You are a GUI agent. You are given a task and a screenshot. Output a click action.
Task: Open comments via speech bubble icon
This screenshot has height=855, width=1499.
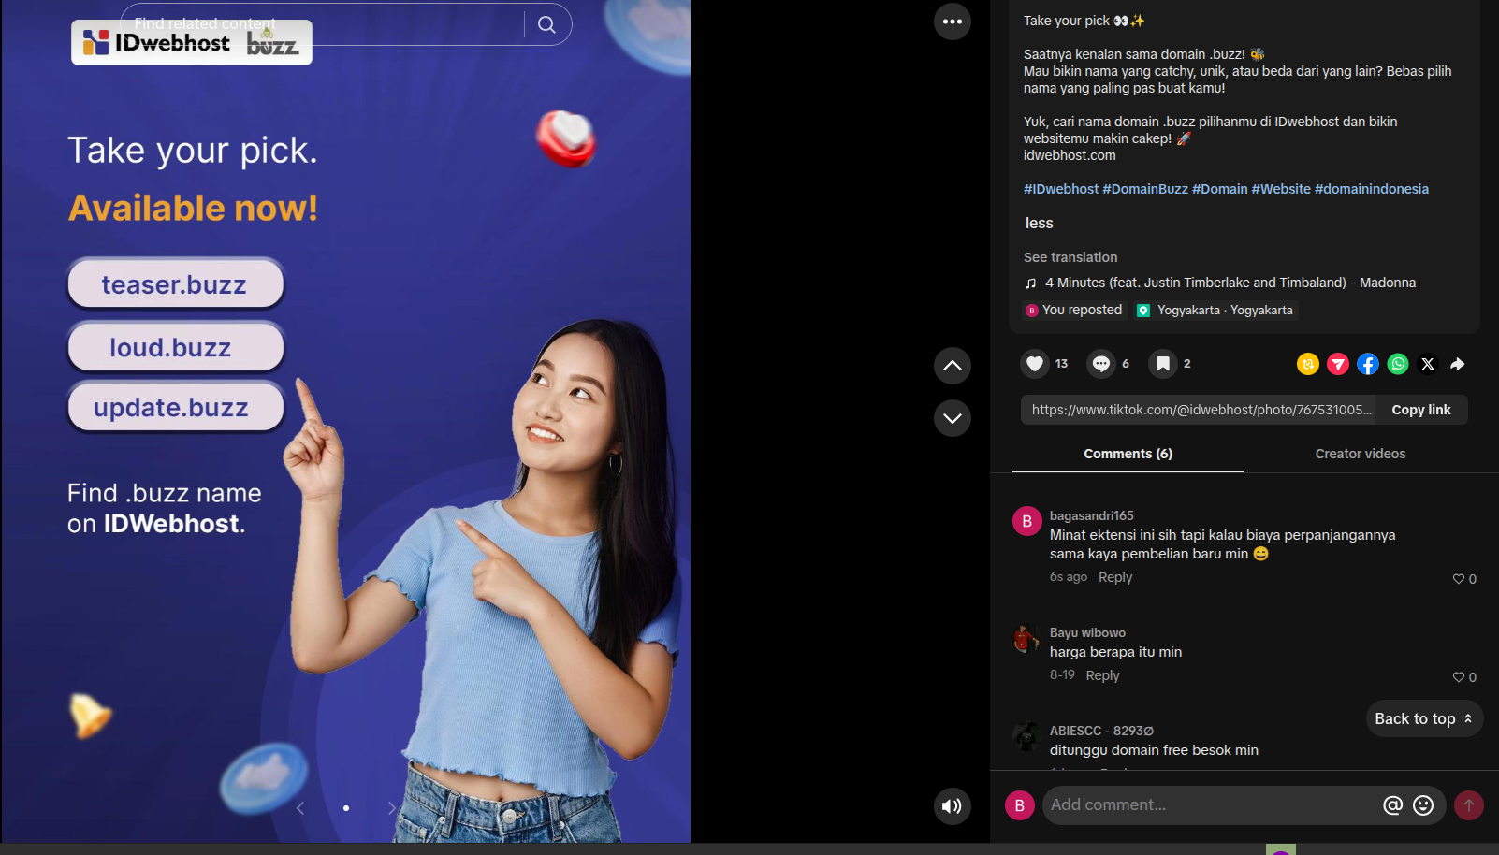pos(1101,364)
